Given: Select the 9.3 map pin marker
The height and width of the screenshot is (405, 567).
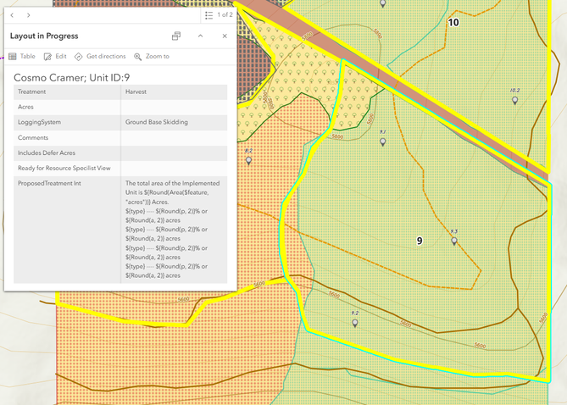Looking at the screenshot, I should (454, 241).
